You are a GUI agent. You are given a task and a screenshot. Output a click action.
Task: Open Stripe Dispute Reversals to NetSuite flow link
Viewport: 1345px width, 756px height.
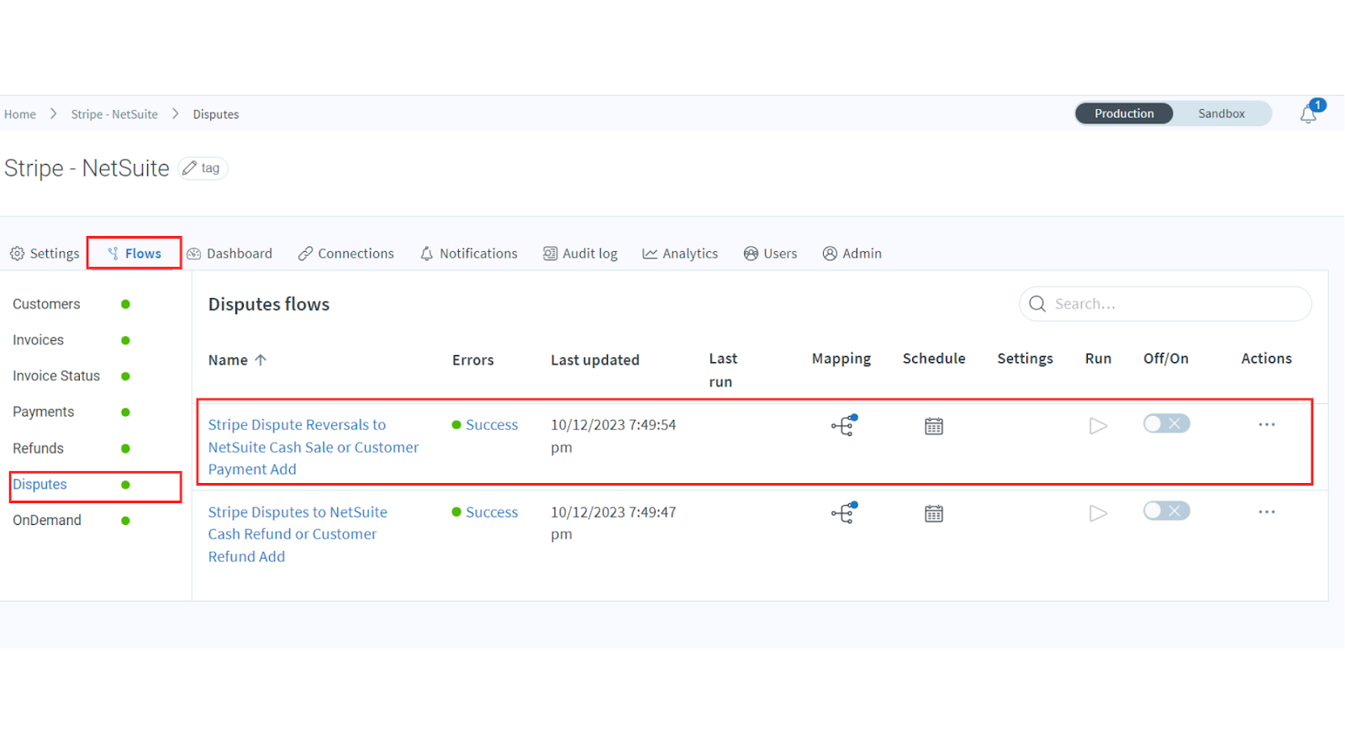click(314, 447)
